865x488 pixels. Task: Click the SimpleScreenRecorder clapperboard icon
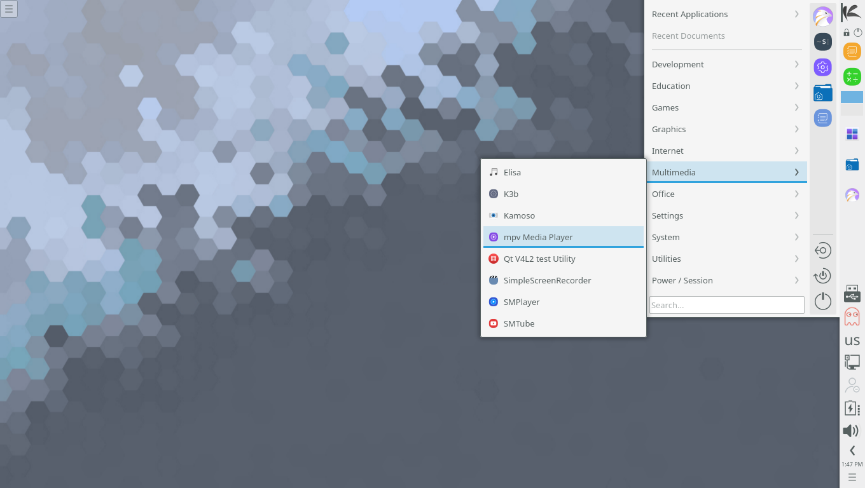pos(494,280)
